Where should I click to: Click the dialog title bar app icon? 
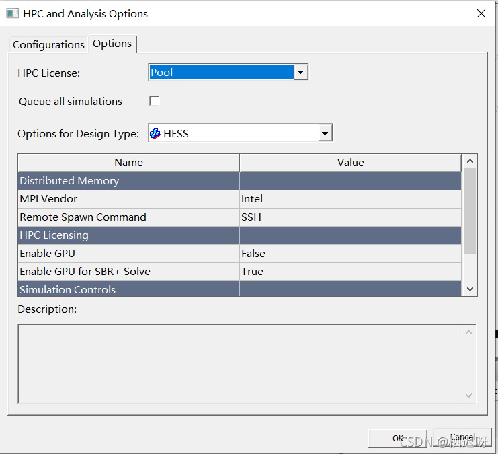point(12,13)
